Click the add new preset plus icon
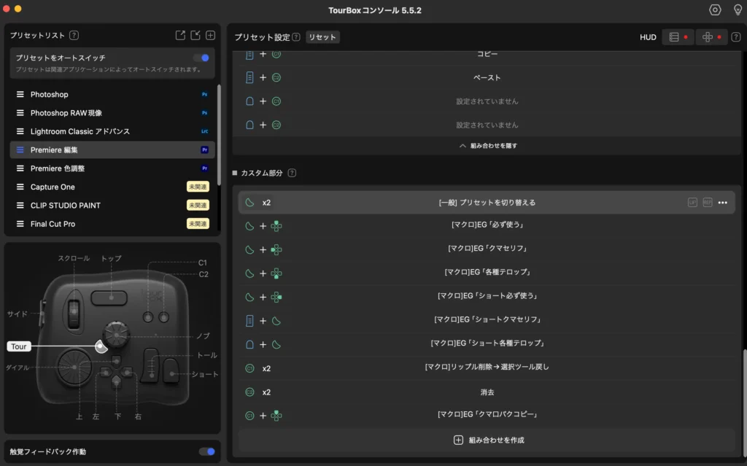Image resolution: width=747 pixels, height=466 pixels. [210, 35]
